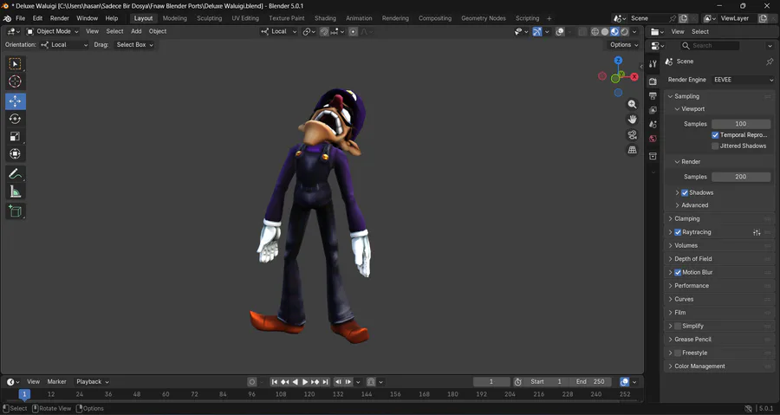The height and width of the screenshot is (415, 780).
Task: Choose the Annotate pencil tool
Action: (x=15, y=174)
